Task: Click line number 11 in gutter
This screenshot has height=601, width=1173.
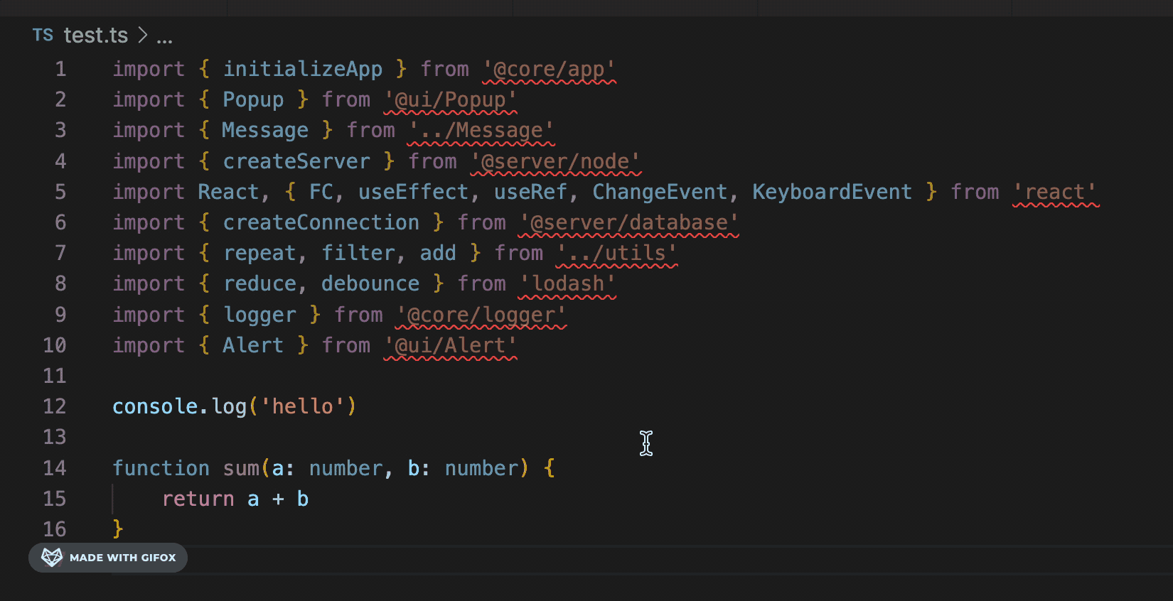Action: [55, 376]
